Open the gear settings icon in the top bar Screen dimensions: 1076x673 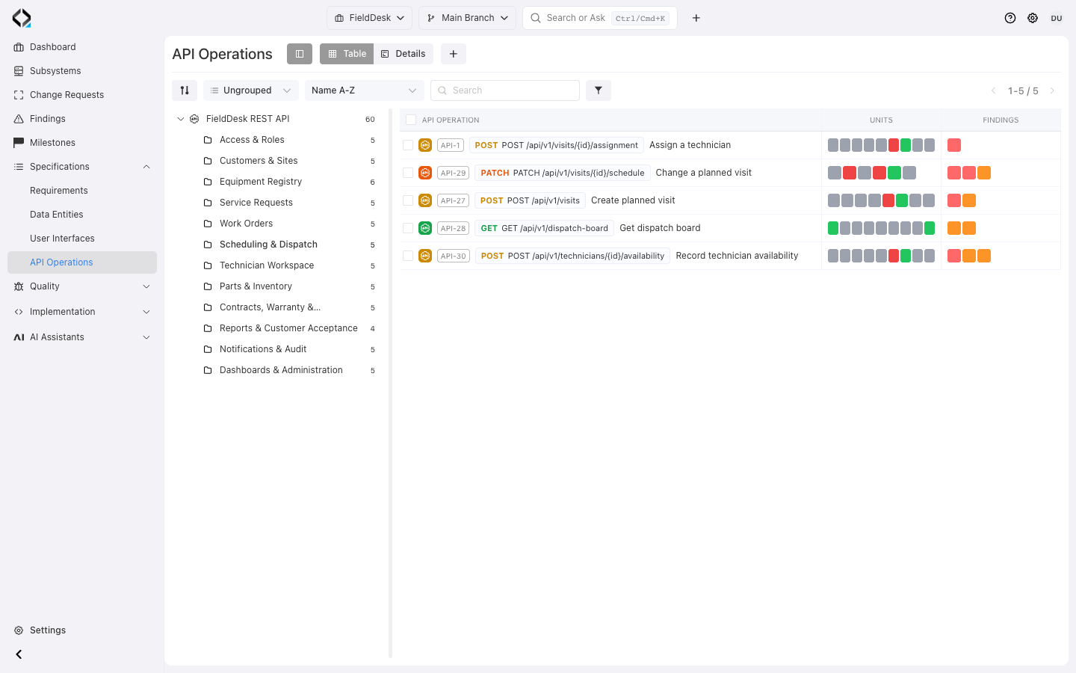pos(1033,18)
